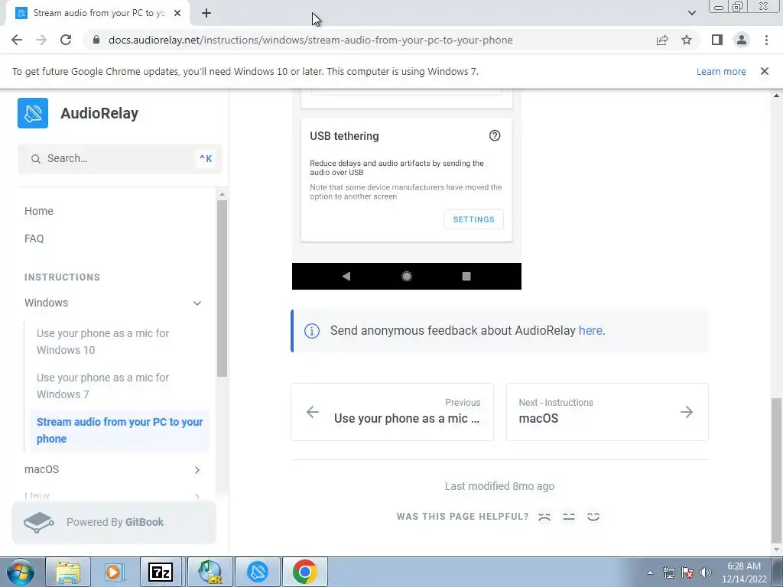This screenshot has height=587, width=783.
Task: Click the volume speaker tray icon
Action: (705, 572)
